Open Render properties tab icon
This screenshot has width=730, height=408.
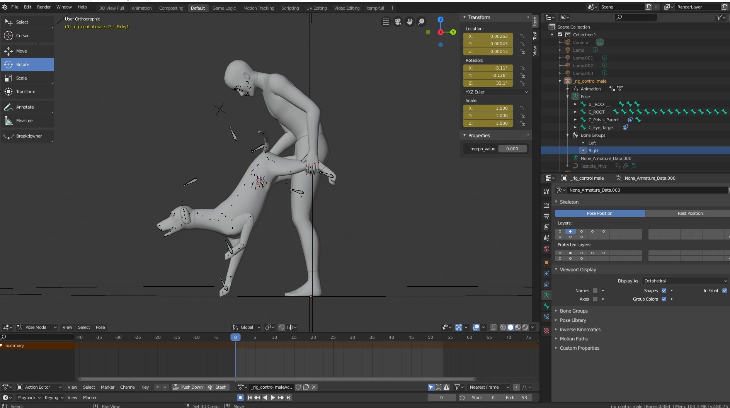546,205
